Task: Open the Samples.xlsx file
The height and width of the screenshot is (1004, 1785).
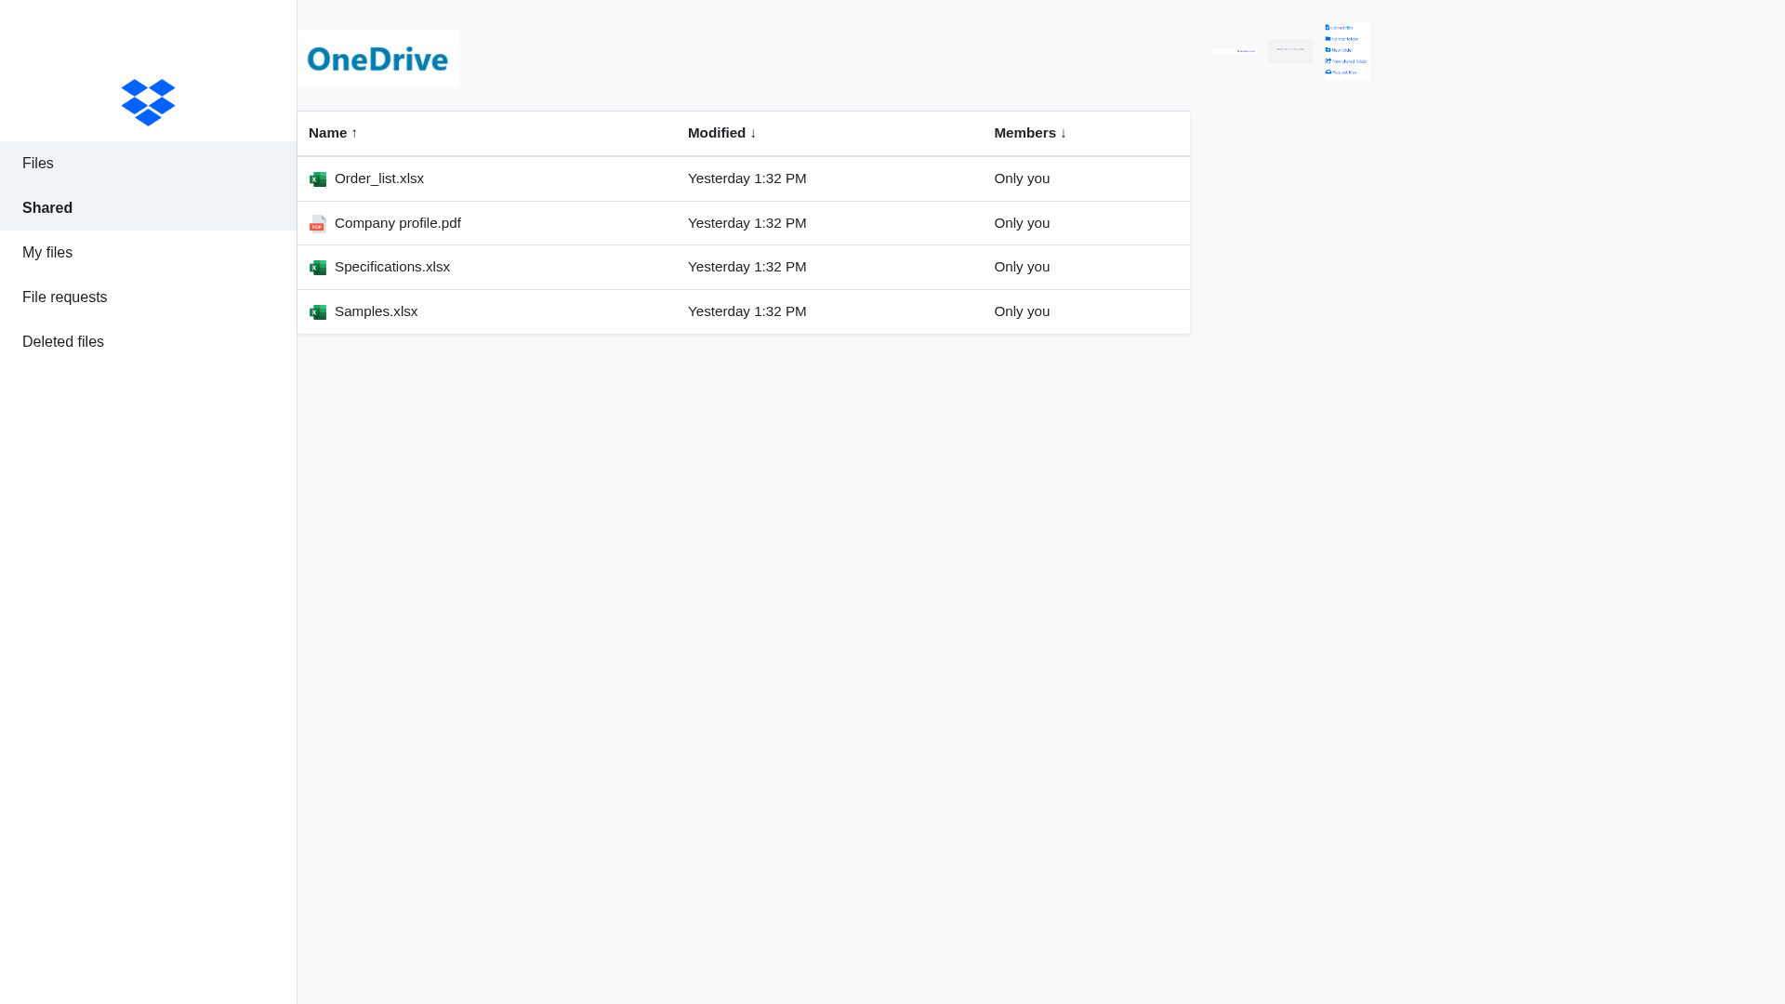Action: pos(377,311)
